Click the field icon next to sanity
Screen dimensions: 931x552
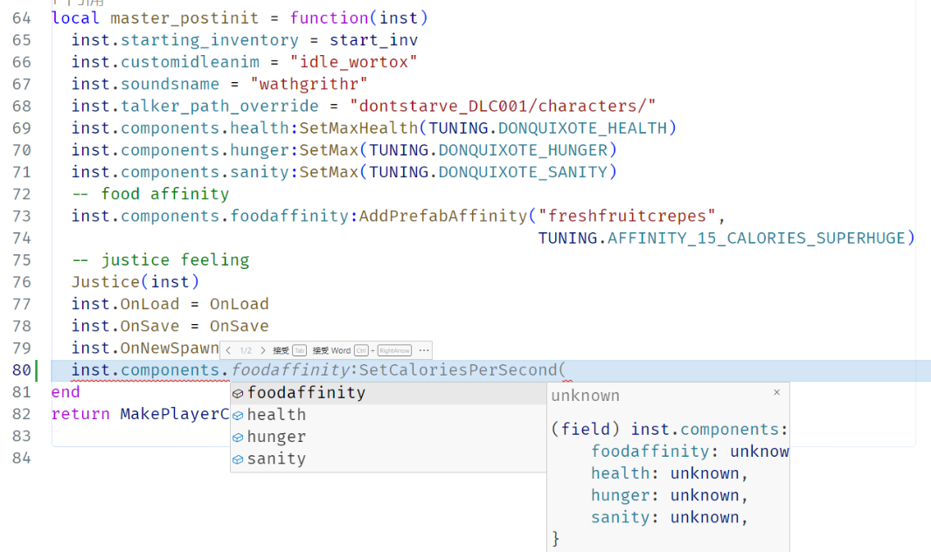(x=238, y=459)
